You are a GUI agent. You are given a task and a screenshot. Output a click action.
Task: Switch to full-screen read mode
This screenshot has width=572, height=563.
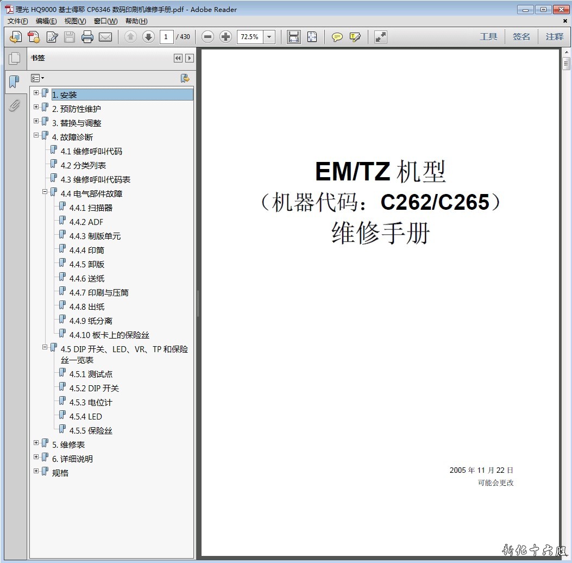tap(381, 37)
